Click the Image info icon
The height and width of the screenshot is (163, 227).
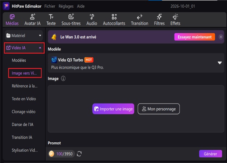(63, 79)
